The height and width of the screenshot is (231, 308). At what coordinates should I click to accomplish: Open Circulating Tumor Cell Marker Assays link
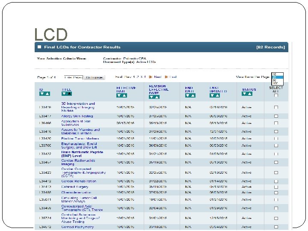coord(79,200)
